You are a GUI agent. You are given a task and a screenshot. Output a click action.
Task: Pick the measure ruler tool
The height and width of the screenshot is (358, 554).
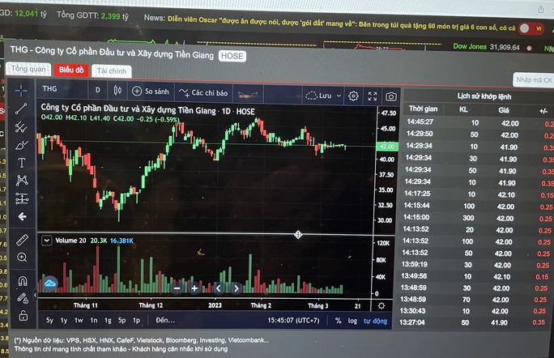[22, 240]
